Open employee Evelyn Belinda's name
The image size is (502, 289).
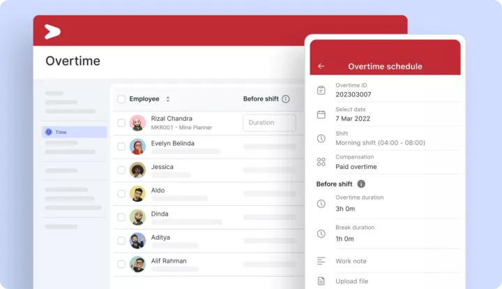coord(172,143)
